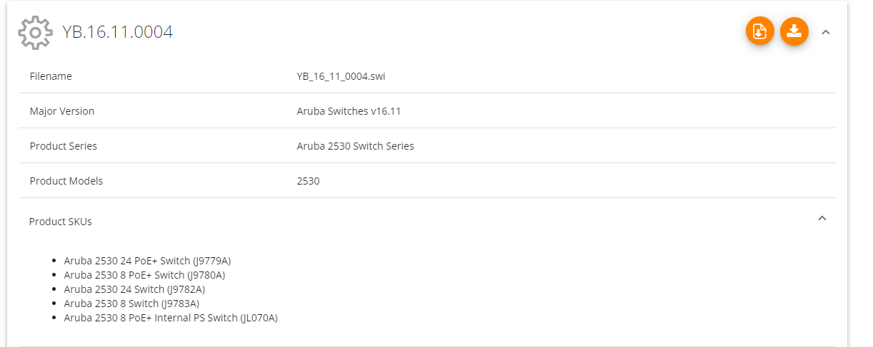Collapse the Product SKUs section

[x=822, y=218]
